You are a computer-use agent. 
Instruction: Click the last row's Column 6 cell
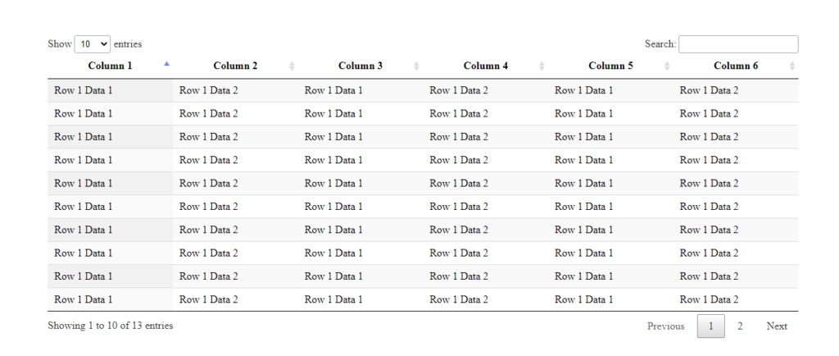point(737,299)
